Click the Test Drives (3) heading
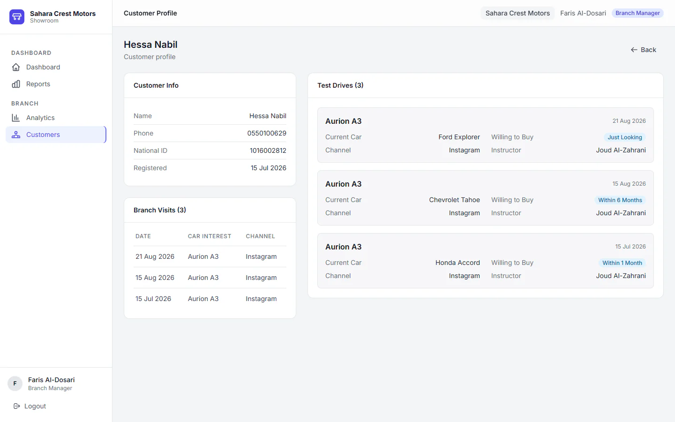The height and width of the screenshot is (422, 675). point(340,85)
